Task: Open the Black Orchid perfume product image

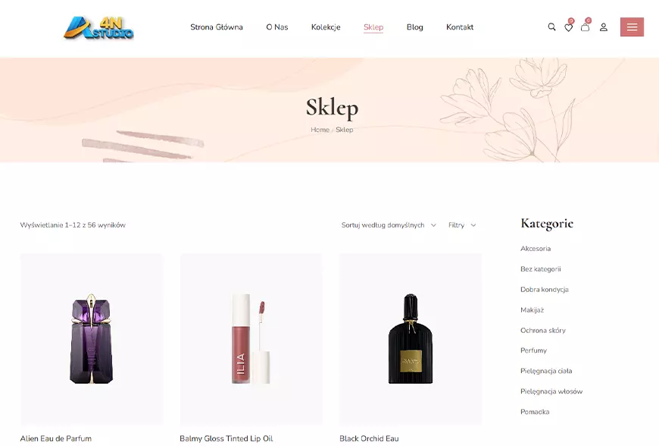Action: pyautogui.click(x=411, y=339)
